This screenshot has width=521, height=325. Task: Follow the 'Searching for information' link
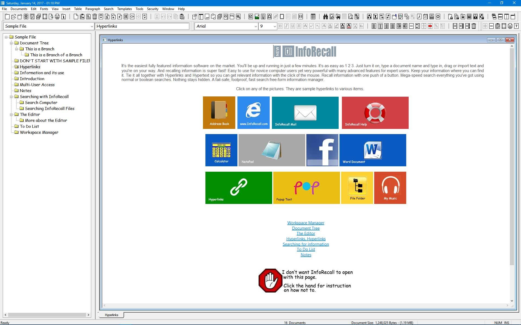tap(306, 244)
